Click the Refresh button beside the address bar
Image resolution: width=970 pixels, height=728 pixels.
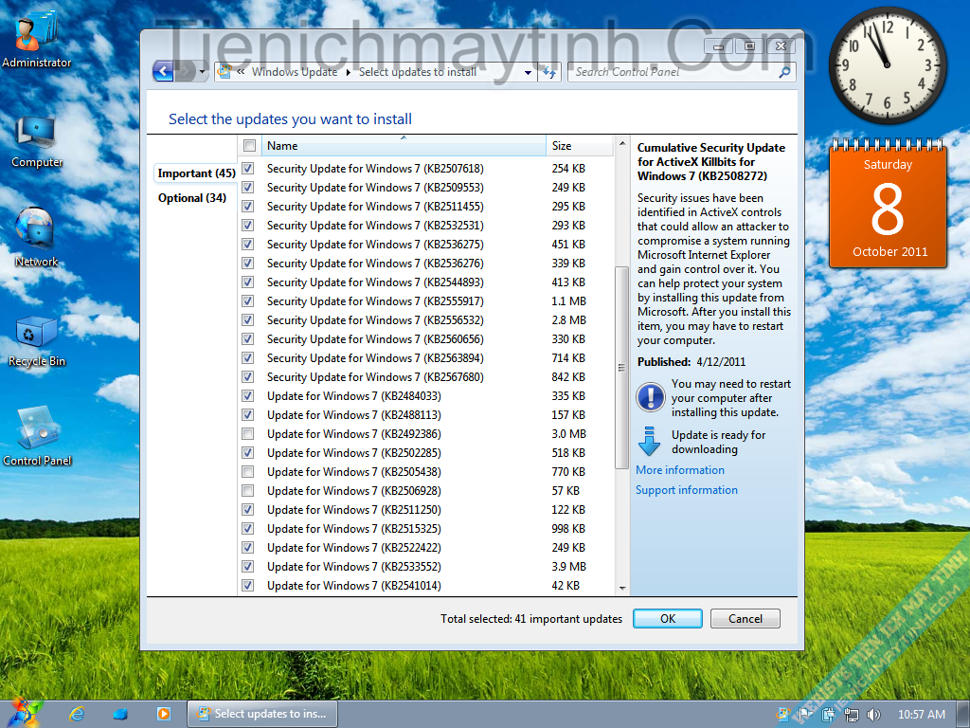click(x=549, y=72)
